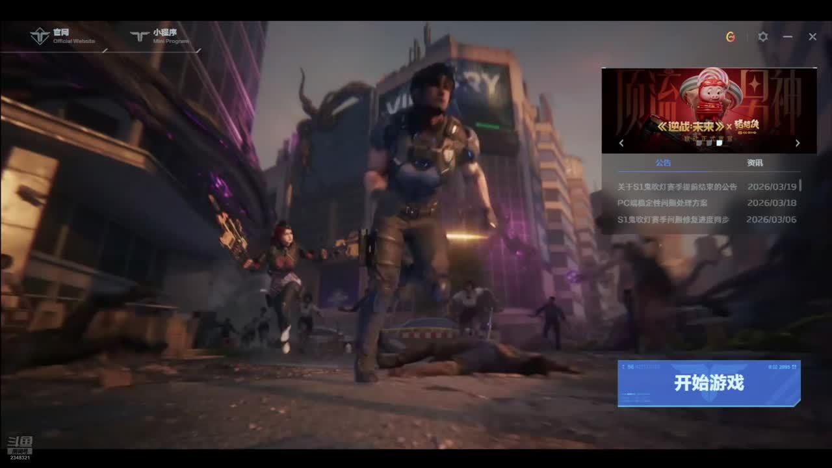Show the next banner with right arrow
832x468 pixels.
click(x=798, y=143)
